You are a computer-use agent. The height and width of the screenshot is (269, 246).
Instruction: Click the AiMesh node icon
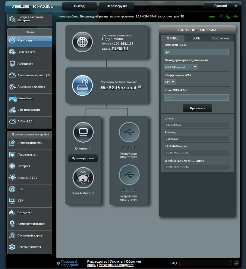point(83,178)
